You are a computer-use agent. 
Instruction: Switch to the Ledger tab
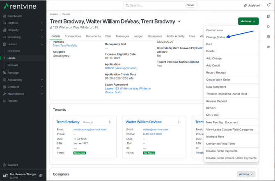click(138, 36)
